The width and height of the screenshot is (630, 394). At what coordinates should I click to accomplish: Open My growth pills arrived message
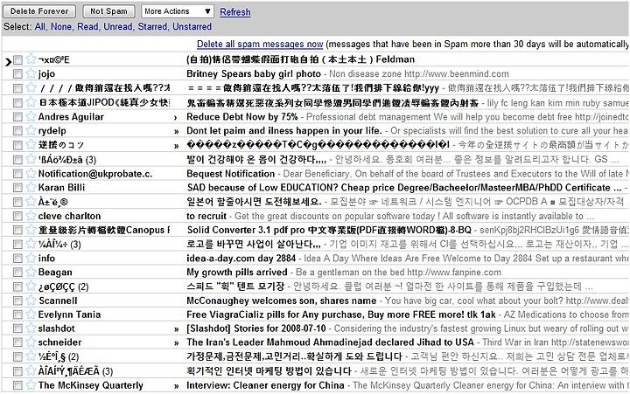[x=236, y=273]
